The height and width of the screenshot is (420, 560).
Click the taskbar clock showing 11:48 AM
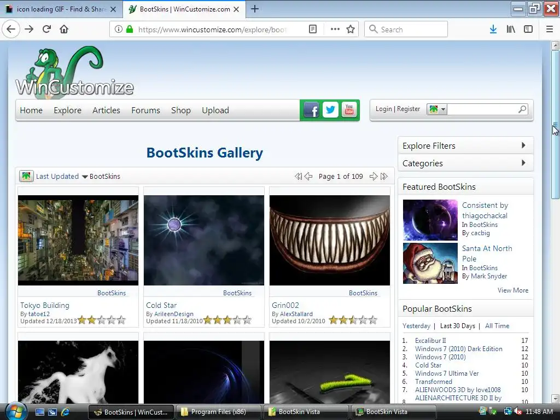click(x=539, y=412)
